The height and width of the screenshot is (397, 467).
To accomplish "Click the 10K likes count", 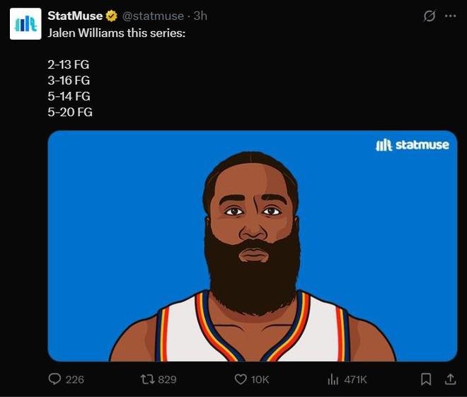I will 260,379.
